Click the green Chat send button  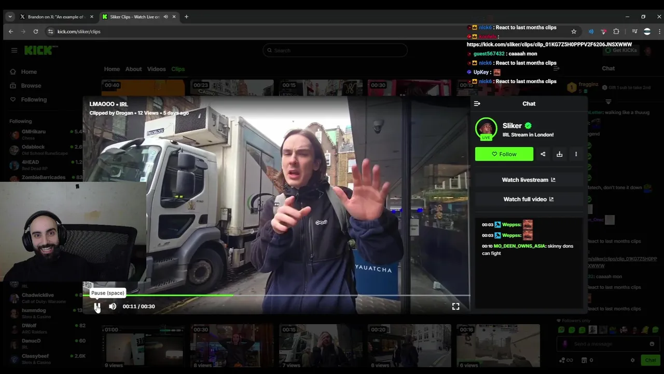coord(651,360)
